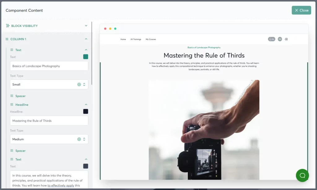Click the drag handle next to the first Spacer
The width and height of the screenshot is (317, 190).
pos(12,96)
